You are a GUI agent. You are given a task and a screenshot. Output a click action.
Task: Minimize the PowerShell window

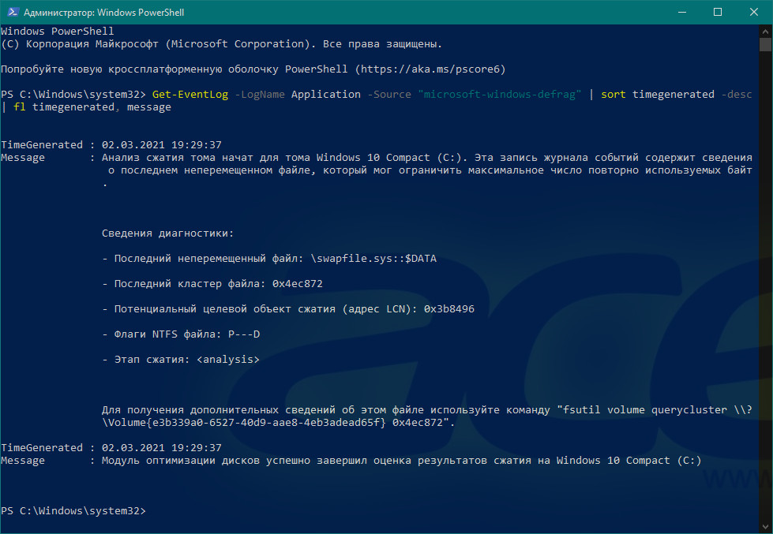(x=681, y=12)
